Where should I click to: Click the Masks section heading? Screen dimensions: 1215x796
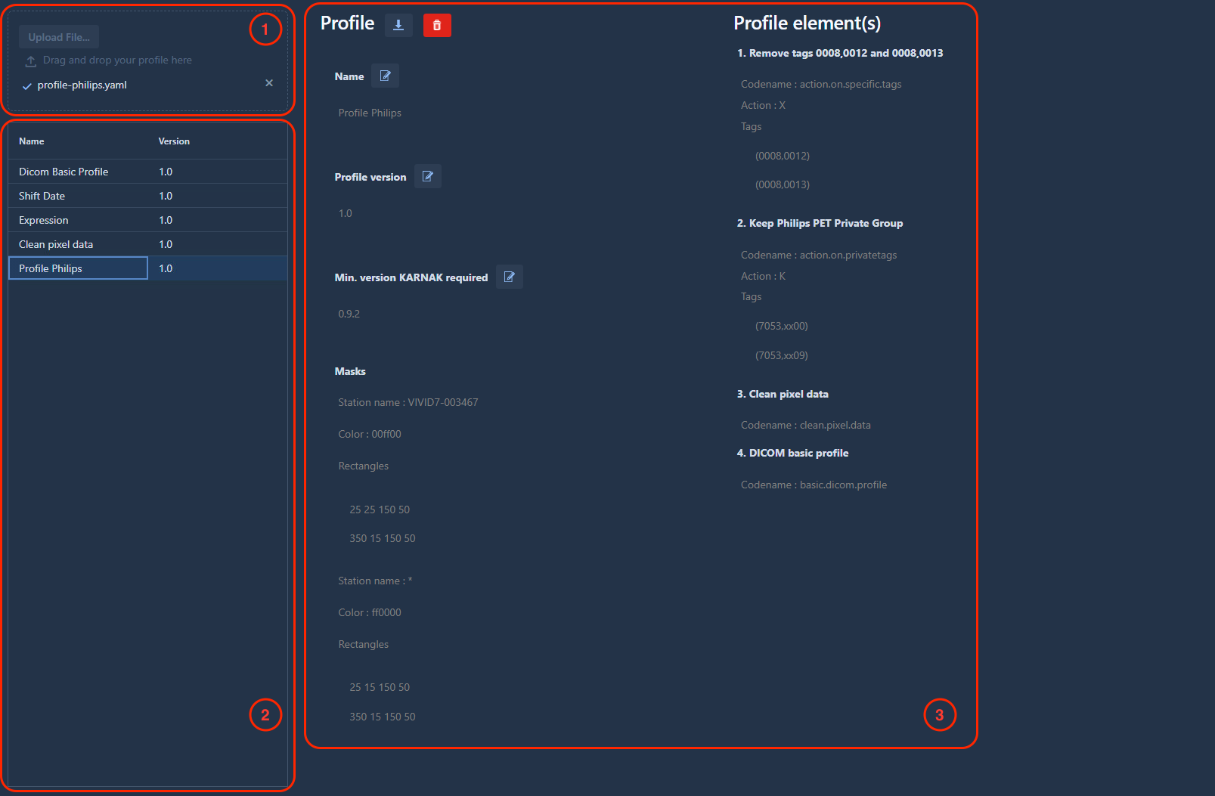point(350,371)
